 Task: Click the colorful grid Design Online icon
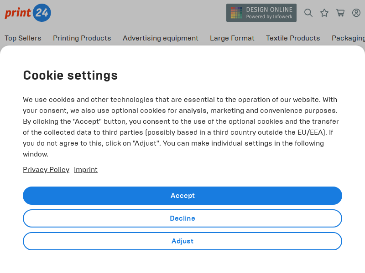236,13
